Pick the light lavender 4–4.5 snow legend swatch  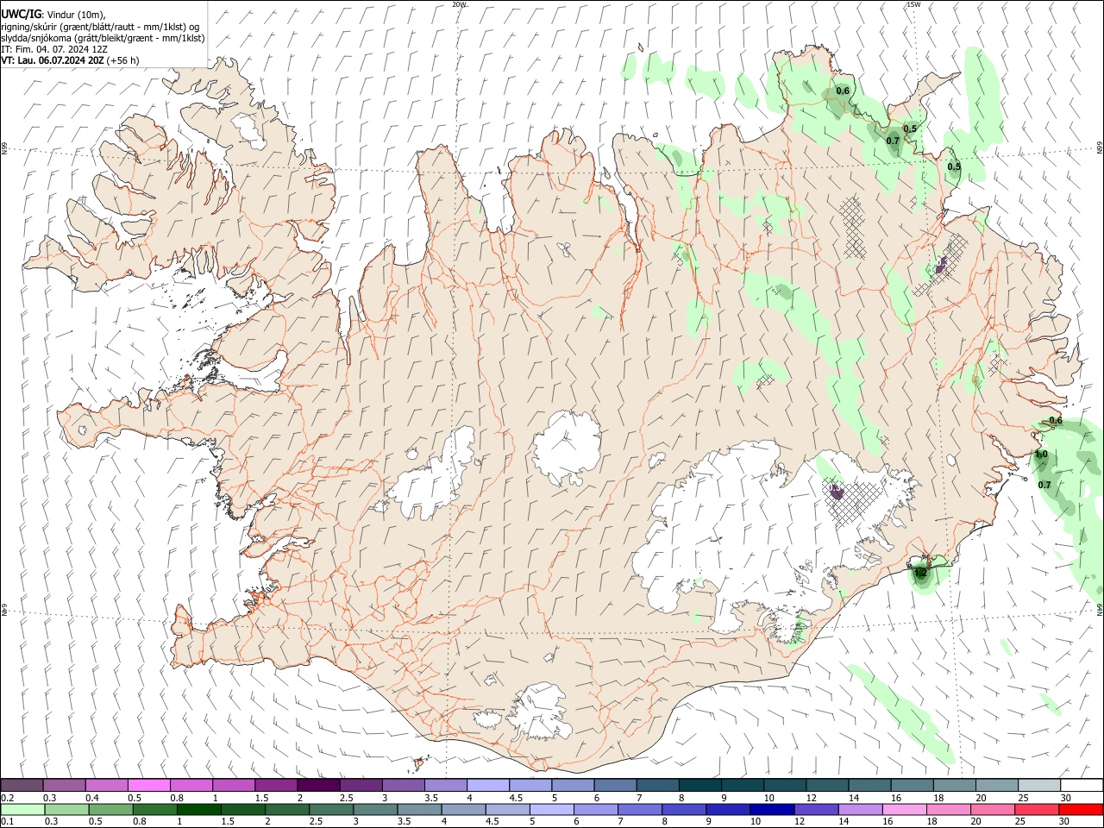[x=488, y=785]
